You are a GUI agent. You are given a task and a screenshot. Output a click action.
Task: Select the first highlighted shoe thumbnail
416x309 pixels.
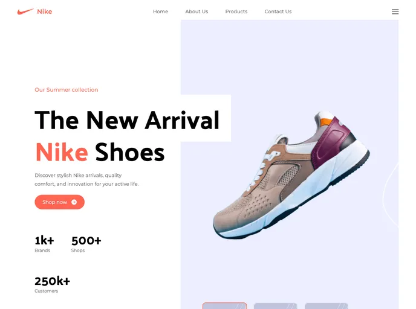click(x=224, y=306)
